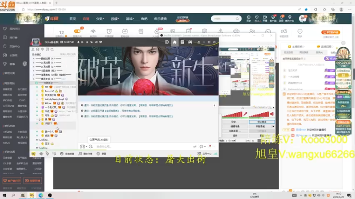Image resolution: width=355 pixels, height=199 pixels.
Task: Bookmark page with the browser star icon
Action: tap(306, 9)
